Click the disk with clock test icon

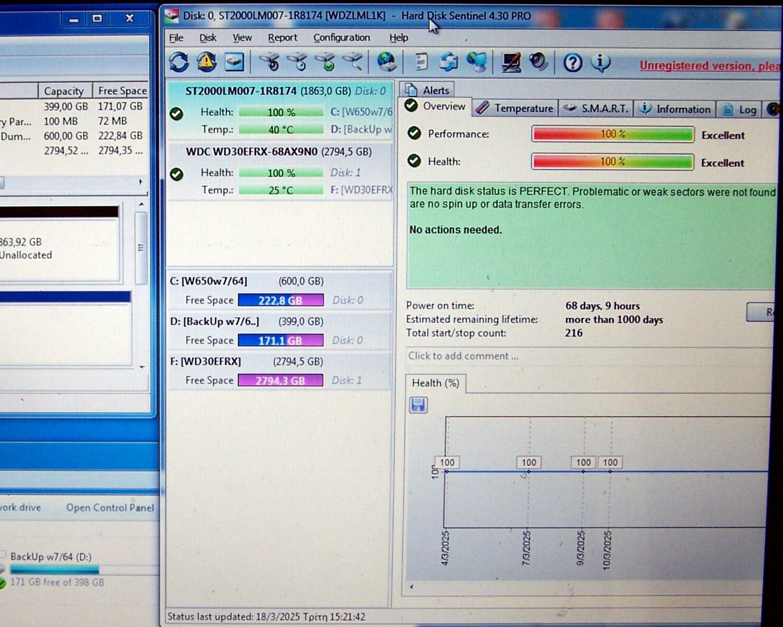coord(298,62)
